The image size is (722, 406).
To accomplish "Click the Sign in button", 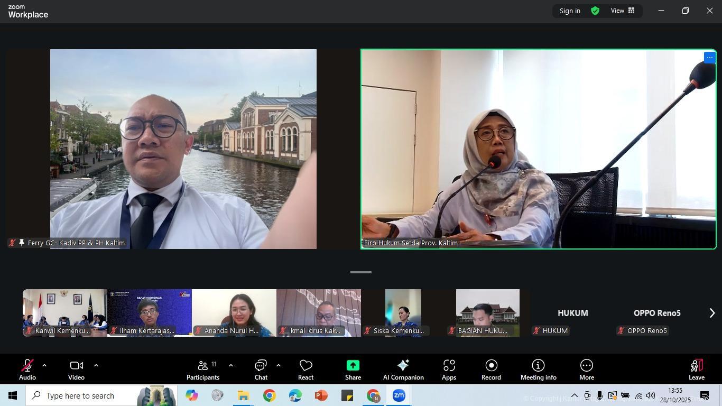I will click(570, 11).
